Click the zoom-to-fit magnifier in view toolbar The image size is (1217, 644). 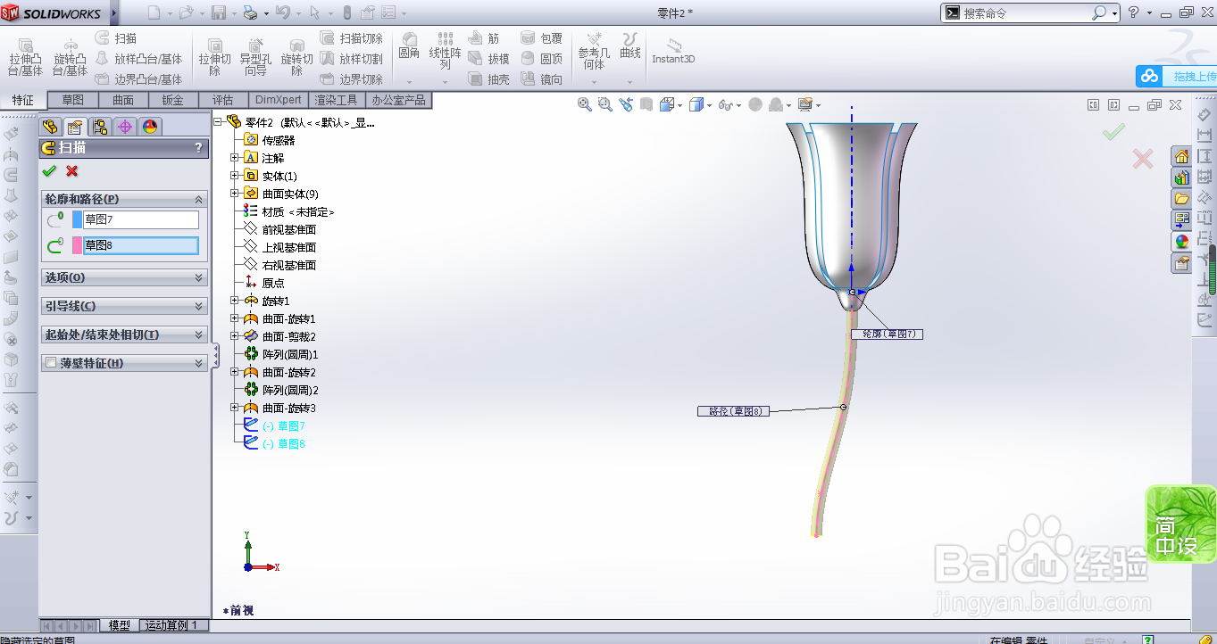click(x=585, y=104)
